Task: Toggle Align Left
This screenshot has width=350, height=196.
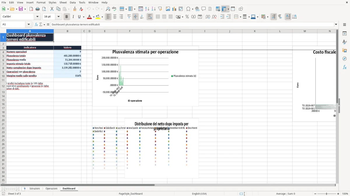Action: point(108,17)
